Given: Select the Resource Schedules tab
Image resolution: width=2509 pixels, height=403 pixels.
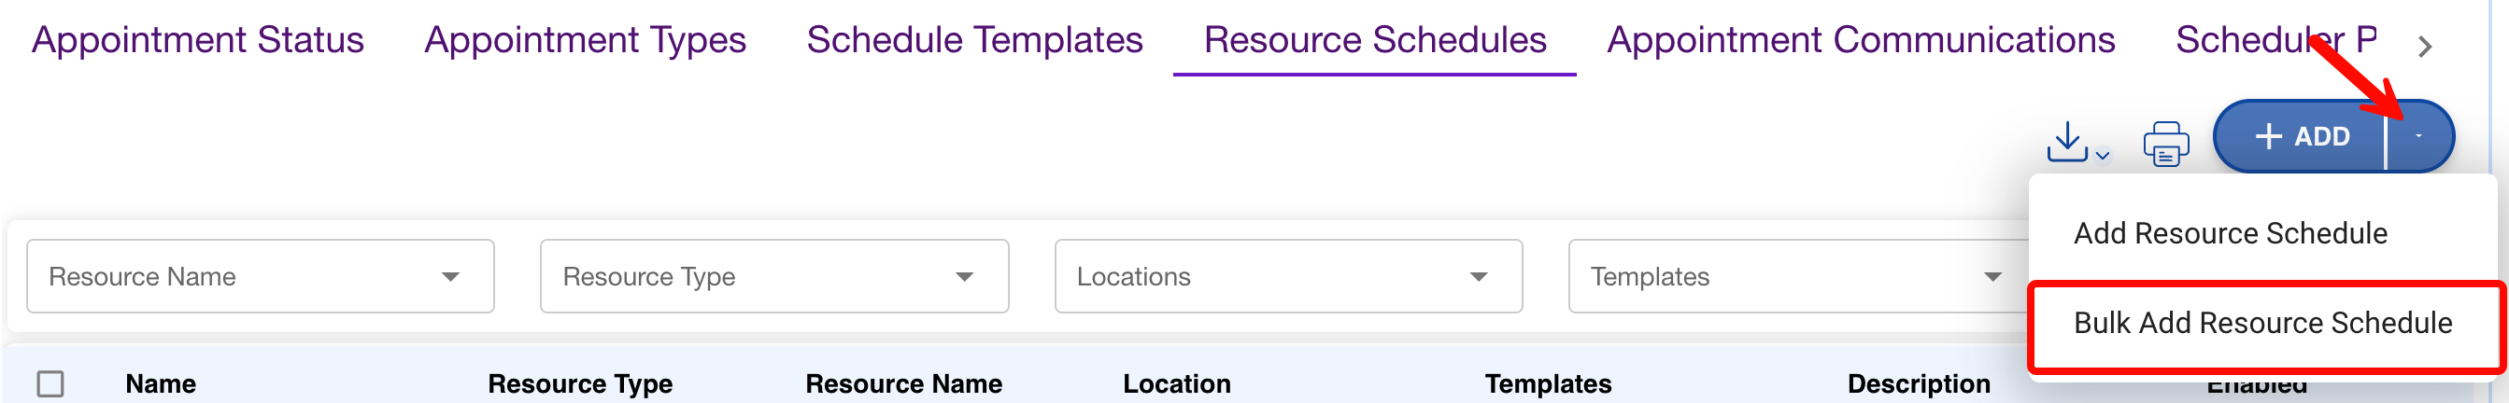Looking at the screenshot, I should click(1374, 40).
